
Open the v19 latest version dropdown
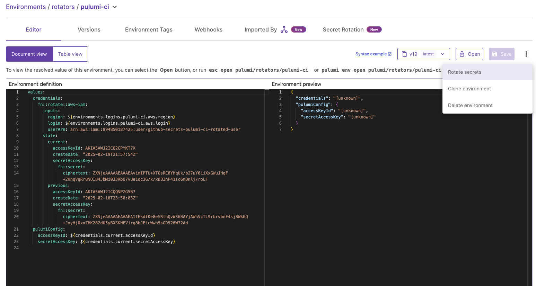coord(442,54)
